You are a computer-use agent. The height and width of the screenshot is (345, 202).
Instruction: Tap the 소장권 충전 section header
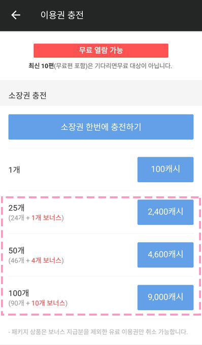(27, 95)
